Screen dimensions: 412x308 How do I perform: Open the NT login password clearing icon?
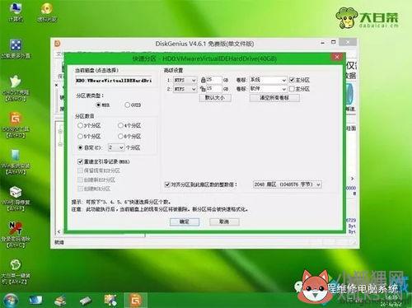pyautogui.click(x=16, y=234)
